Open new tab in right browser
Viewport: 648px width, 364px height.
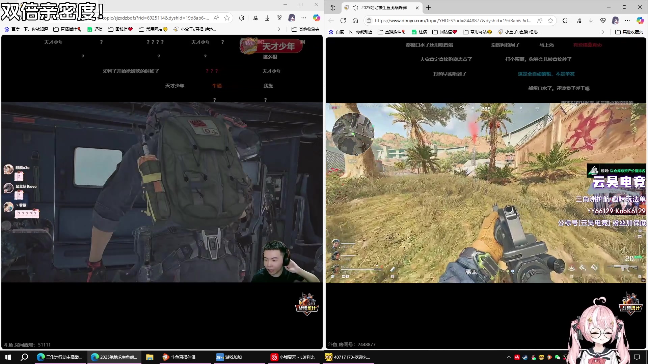click(429, 7)
